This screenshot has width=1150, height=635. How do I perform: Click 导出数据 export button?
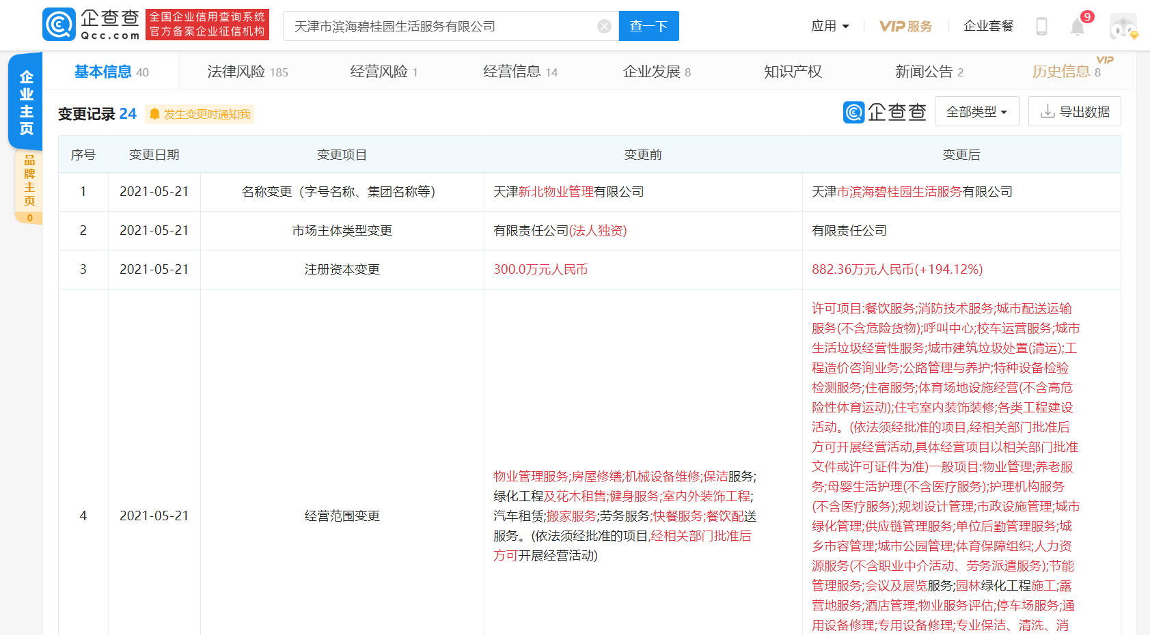pyautogui.click(x=1075, y=111)
